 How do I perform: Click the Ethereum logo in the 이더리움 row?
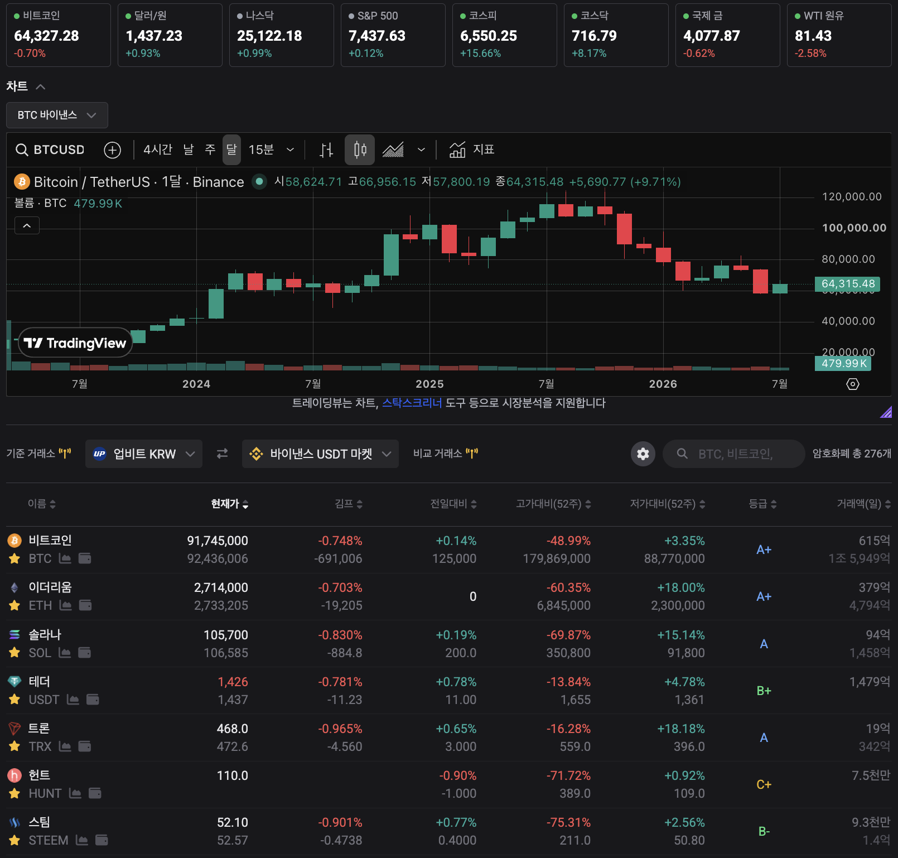[15, 587]
